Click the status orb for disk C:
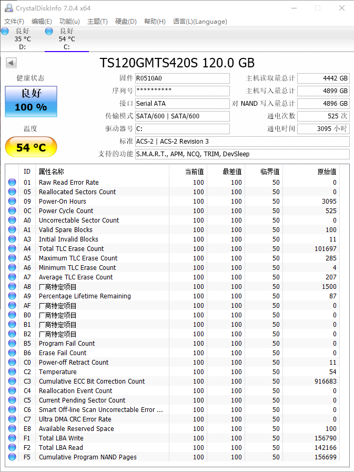 pos(49,31)
